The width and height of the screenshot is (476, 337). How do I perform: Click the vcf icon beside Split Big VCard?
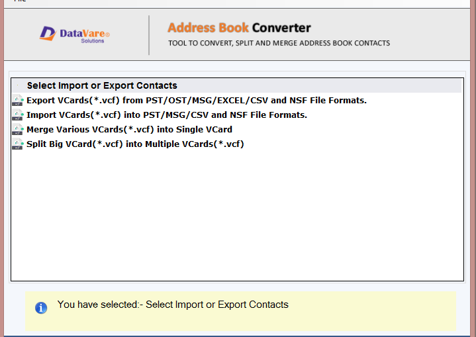(x=18, y=144)
